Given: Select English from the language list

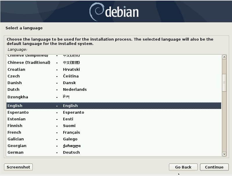Looking at the screenshot, I should pyautogui.click(x=113, y=106).
